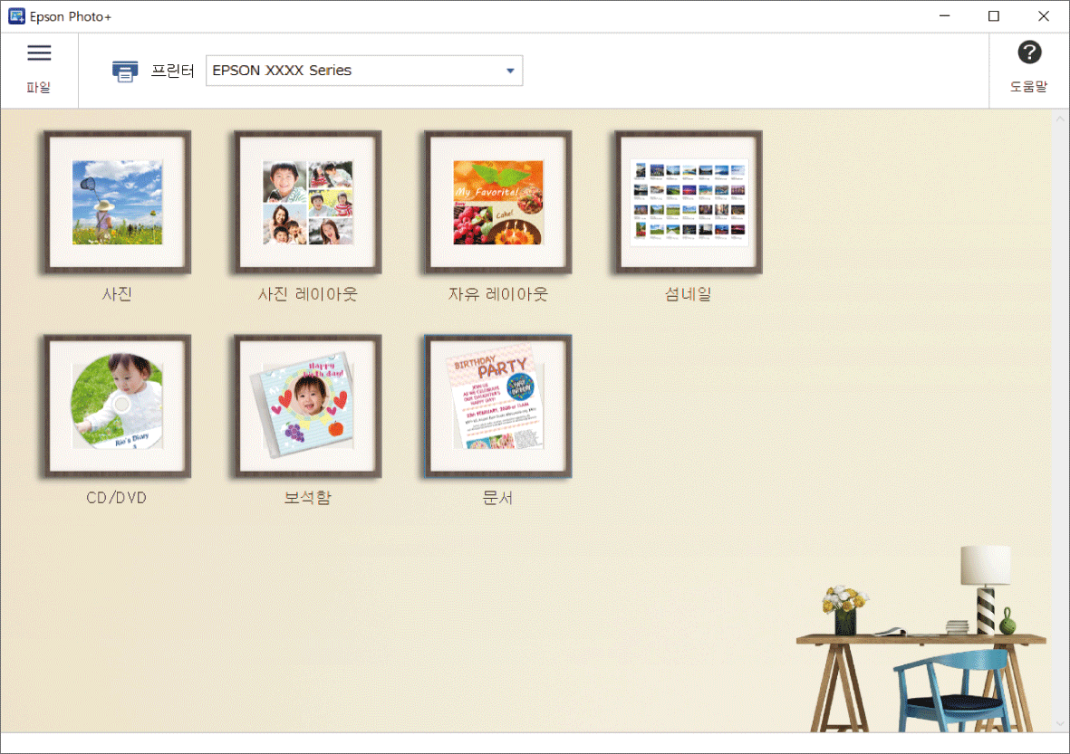
Task: Click the scrollbar up arrow
Action: [1061, 119]
